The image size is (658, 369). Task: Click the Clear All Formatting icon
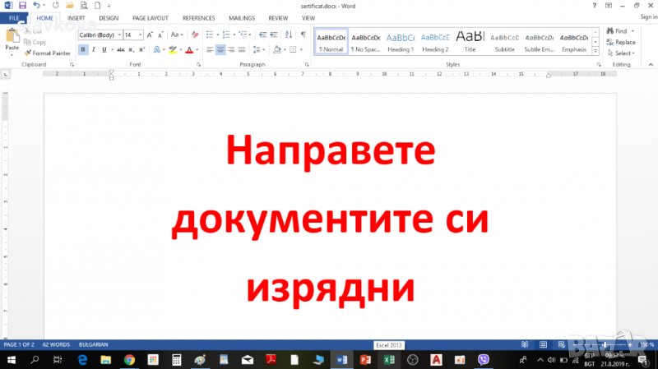pyautogui.click(x=195, y=35)
